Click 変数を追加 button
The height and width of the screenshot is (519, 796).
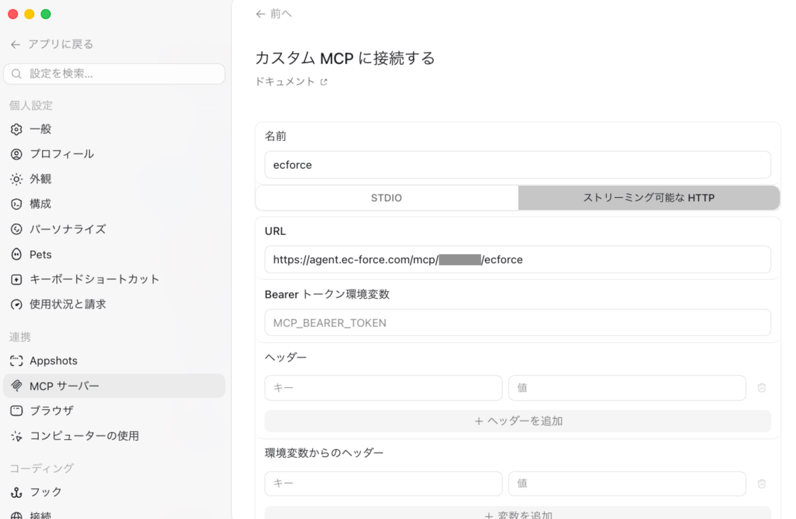pyautogui.click(x=518, y=513)
